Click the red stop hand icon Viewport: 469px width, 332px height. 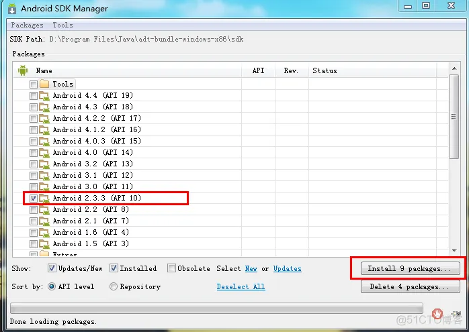point(437,314)
